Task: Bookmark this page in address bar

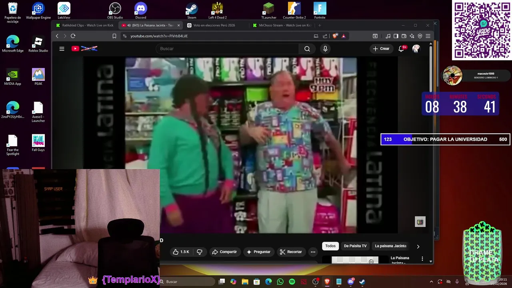Action: [114, 36]
